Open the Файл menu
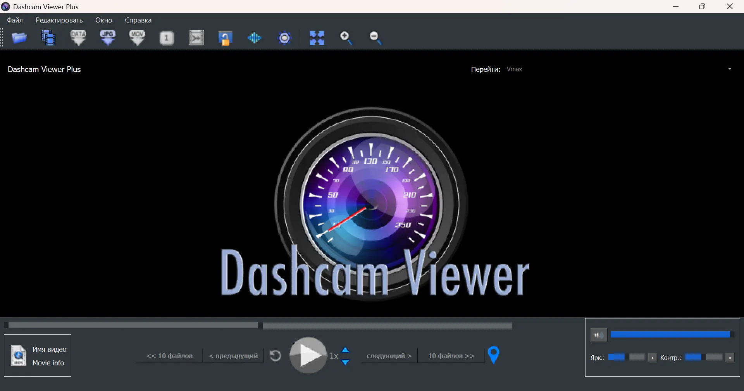Image resolution: width=744 pixels, height=391 pixels. [15, 20]
